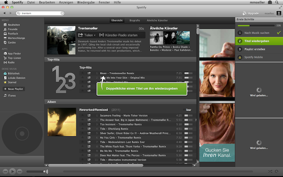Click the Upgrade button
The image size is (283, 177).
251,13
